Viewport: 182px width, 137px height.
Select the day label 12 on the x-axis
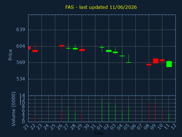[173, 127]
